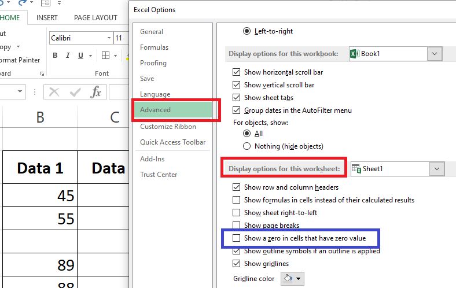Select cell containing 55
This screenshot has height=288, width=456.
coord(40,218)
